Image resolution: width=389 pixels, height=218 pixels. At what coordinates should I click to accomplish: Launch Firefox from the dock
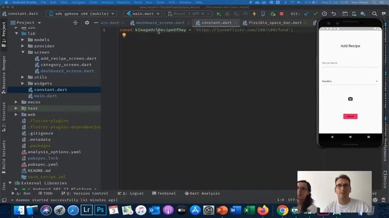[263, 211]
